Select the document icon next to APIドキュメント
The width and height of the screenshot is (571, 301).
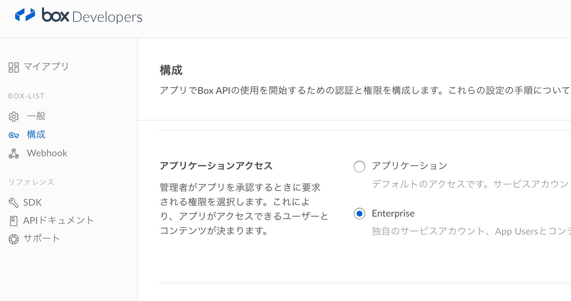(13, 221)
